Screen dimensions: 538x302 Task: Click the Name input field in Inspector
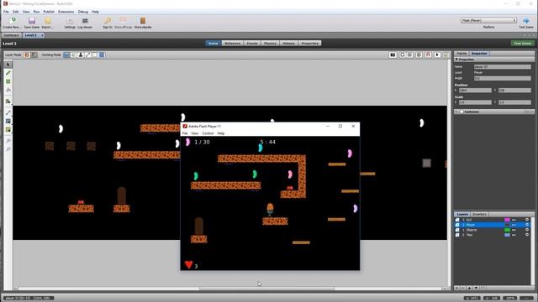click(503, 67)
